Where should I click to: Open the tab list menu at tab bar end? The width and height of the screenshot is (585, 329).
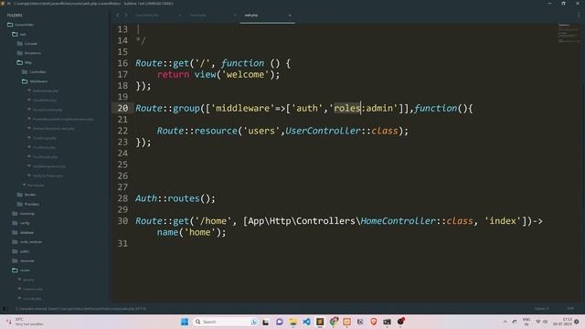(x=579, y=16)
